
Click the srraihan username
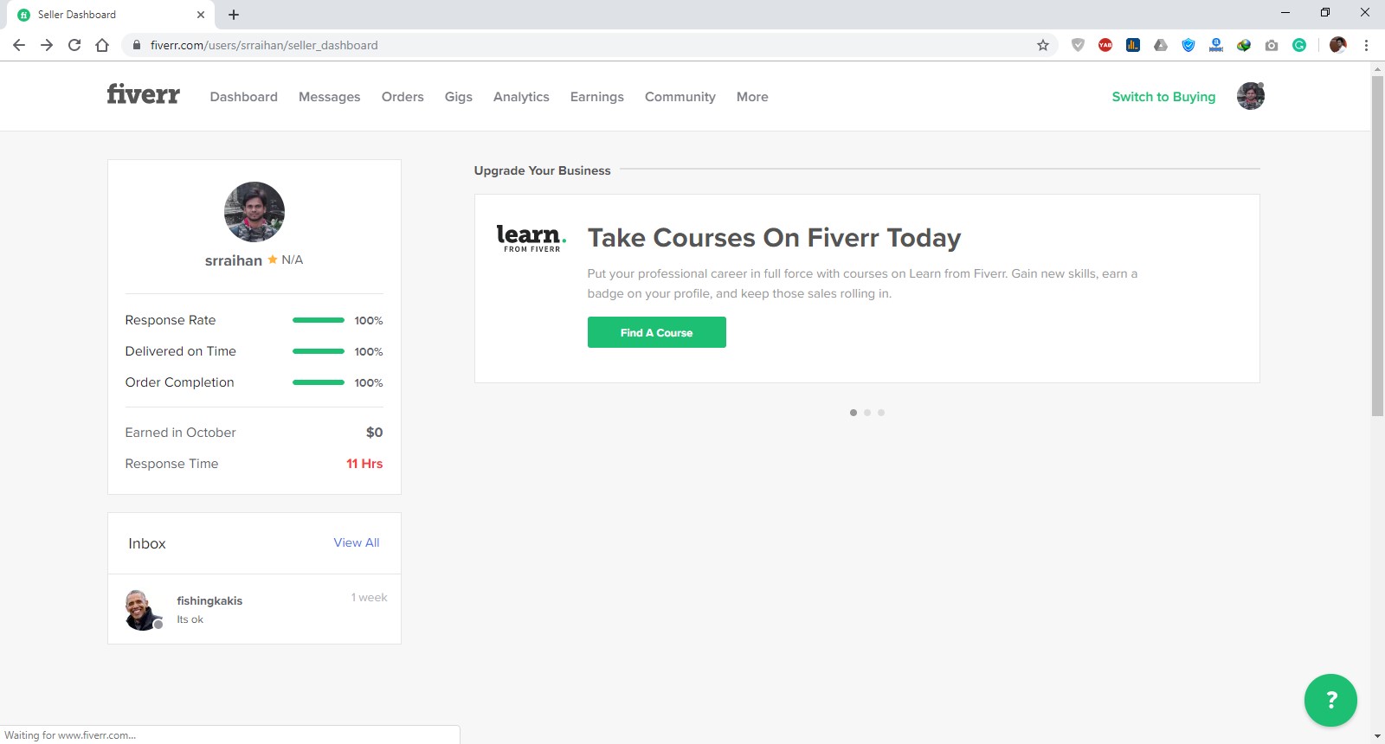pyautogui.click(x=234, y=260)
